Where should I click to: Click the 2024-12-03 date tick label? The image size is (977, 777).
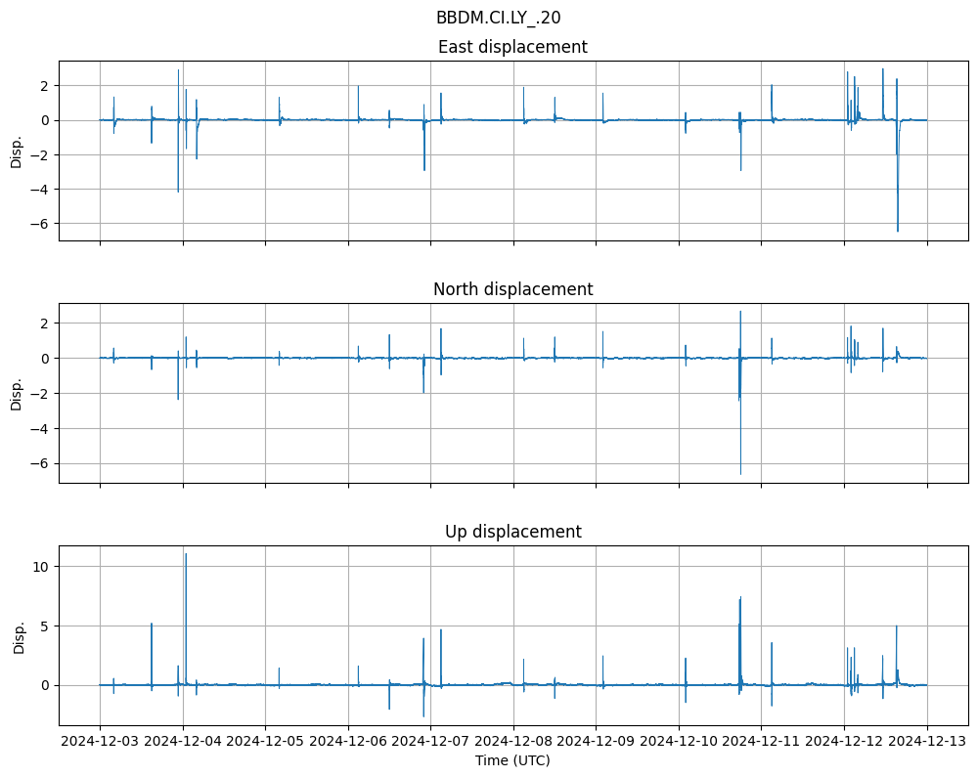[100, 742]
